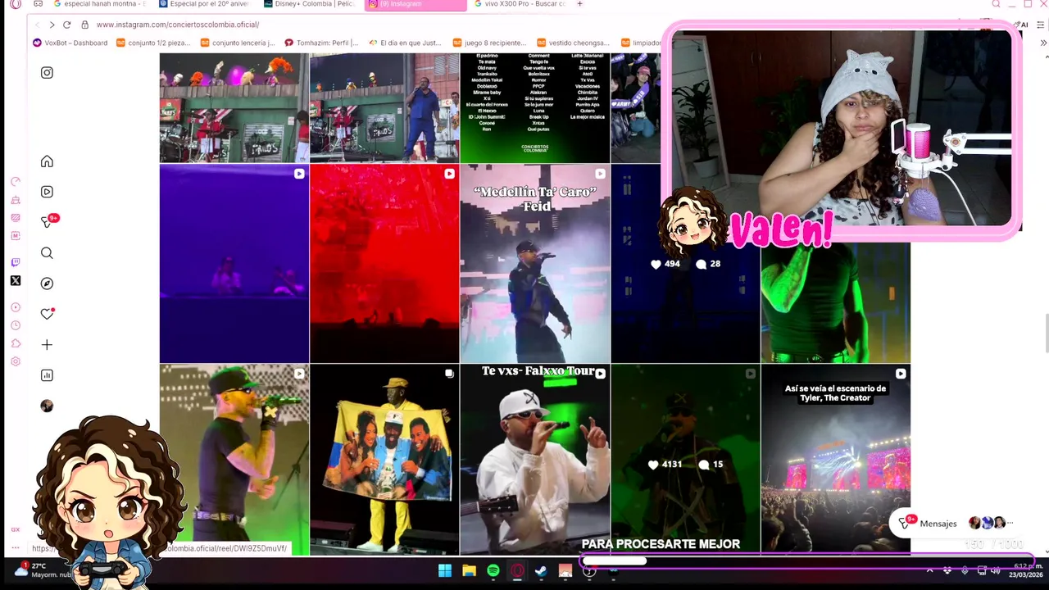The height and width of the screenshot is (590, 1049).
Task: Open the green-lit tattooed arm post
Action: pyautogui.click(x=836, y=303)
